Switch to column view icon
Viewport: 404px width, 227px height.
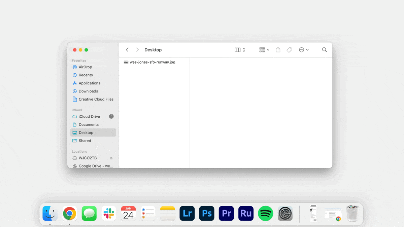tap(237, 50)
